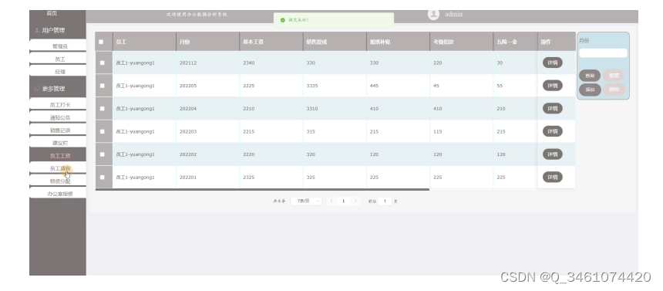The height and width of the screenshot is (291, 663).
Task: Collapse the 更多管理 menu chevron
Action: (77, 89)
